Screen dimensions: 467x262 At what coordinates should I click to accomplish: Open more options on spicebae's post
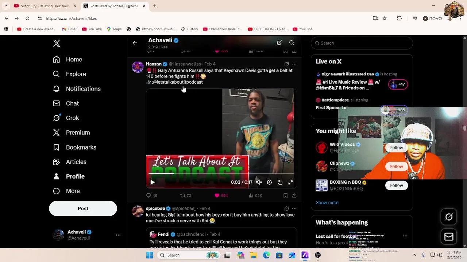pyautogui.click(x=294, y=209)
